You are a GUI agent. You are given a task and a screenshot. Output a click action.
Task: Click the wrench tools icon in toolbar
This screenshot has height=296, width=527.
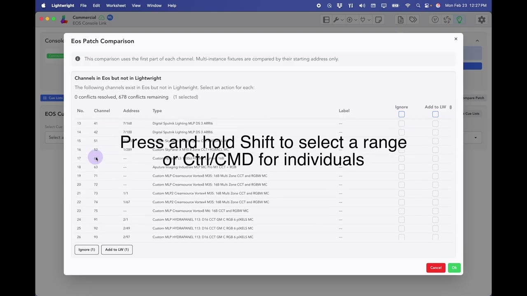coord(336,20)
